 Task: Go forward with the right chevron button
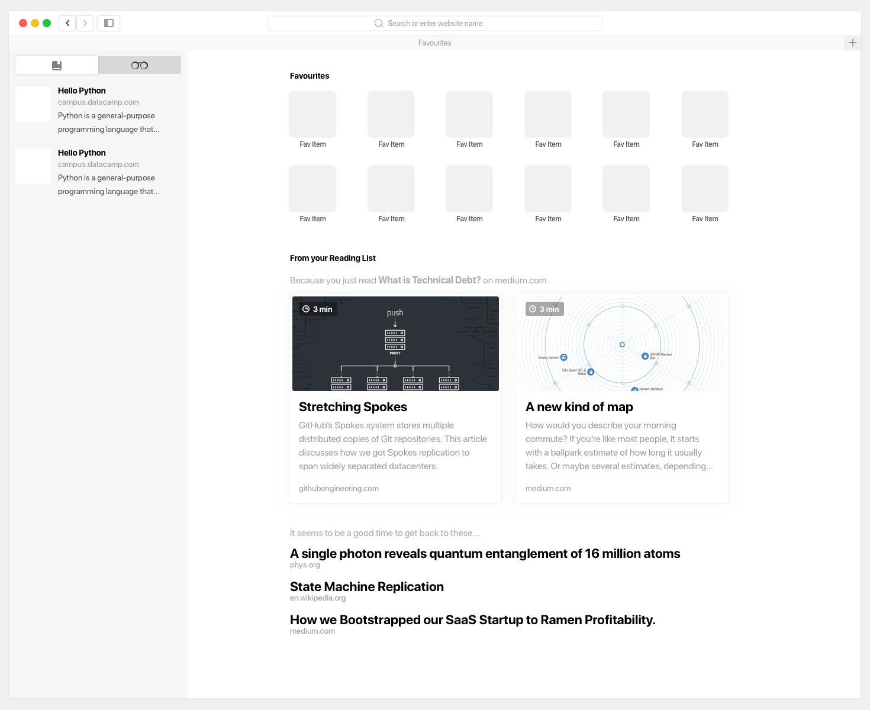[85, 23]
